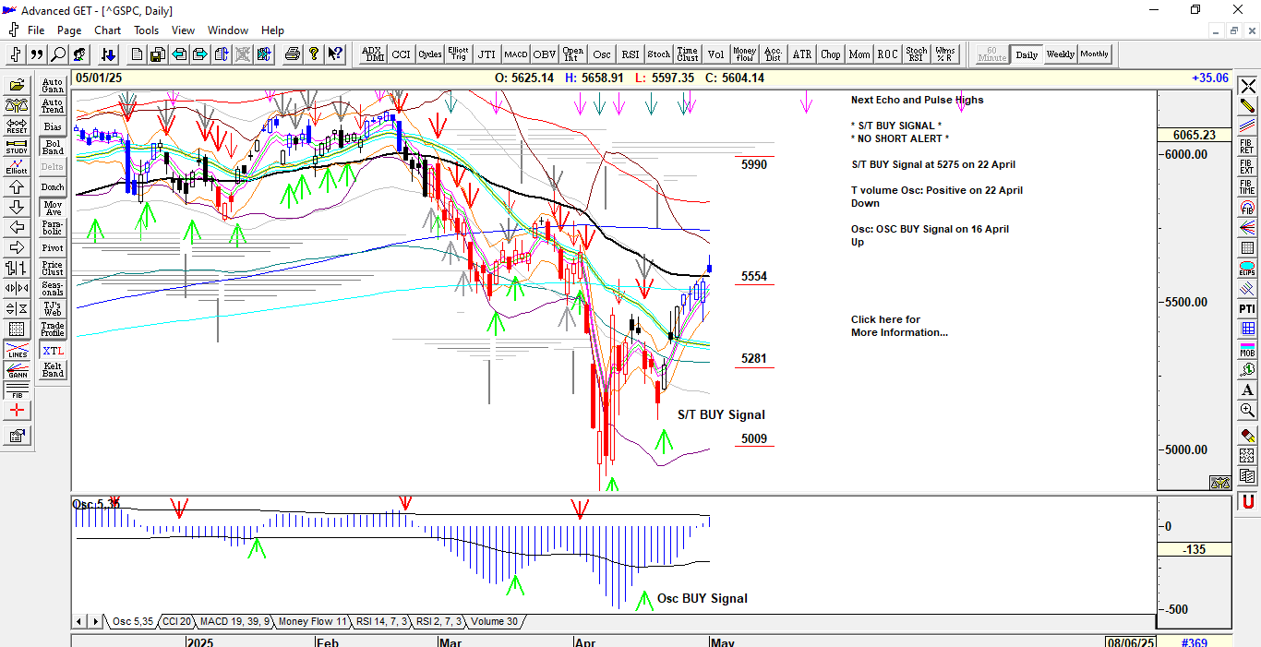Click the RSI indicator button in toolbar
Image resolution: width=1261 pixels, height=647 pixels.
coord(630,54)
